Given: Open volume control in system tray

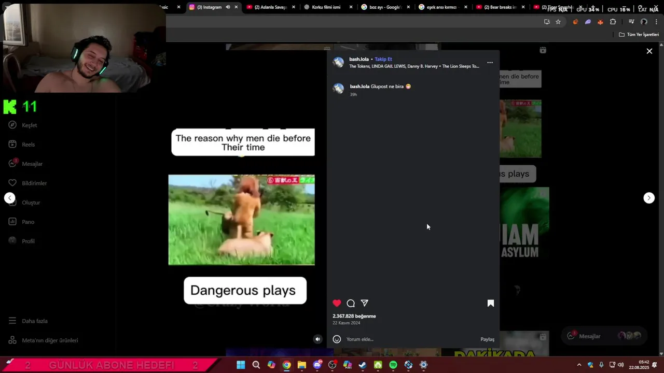Looking at the screenshot, I should (621, 365).
